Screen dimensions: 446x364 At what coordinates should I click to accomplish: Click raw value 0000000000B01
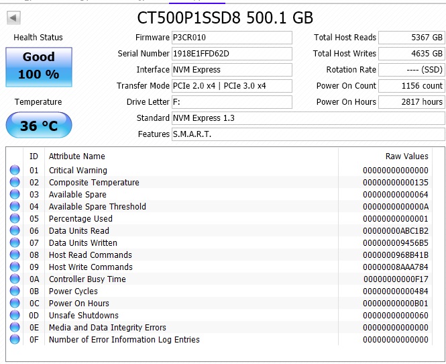[396, 304]
